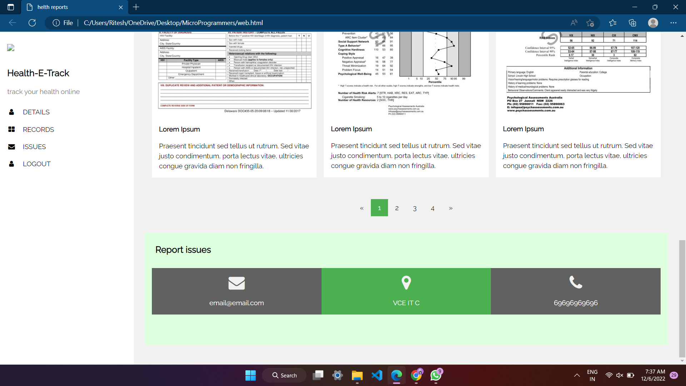Click the Logout user icon
Viewport: 686px width, 386px height.
[12, 164]
